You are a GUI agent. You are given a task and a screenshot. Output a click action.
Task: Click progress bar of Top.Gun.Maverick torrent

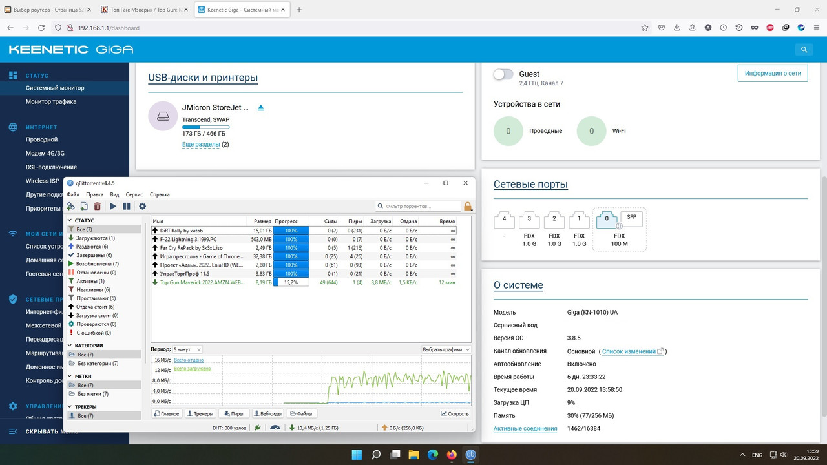[291, 282]
